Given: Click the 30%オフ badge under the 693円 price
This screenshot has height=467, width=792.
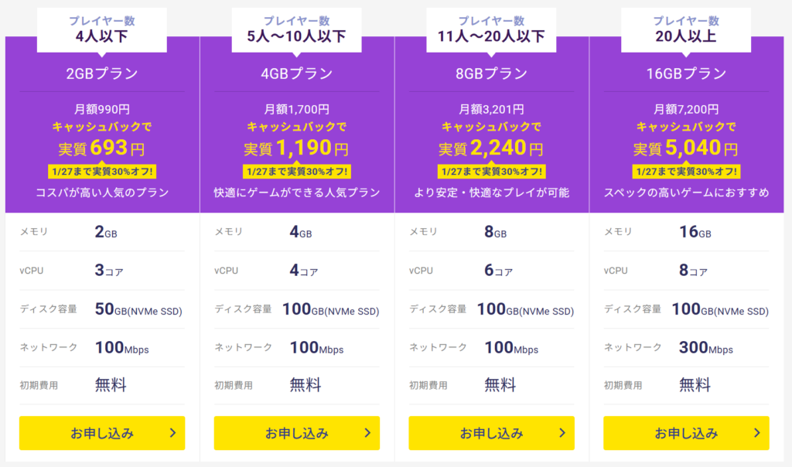Looking at the screenshot, I should click(102, 172).
